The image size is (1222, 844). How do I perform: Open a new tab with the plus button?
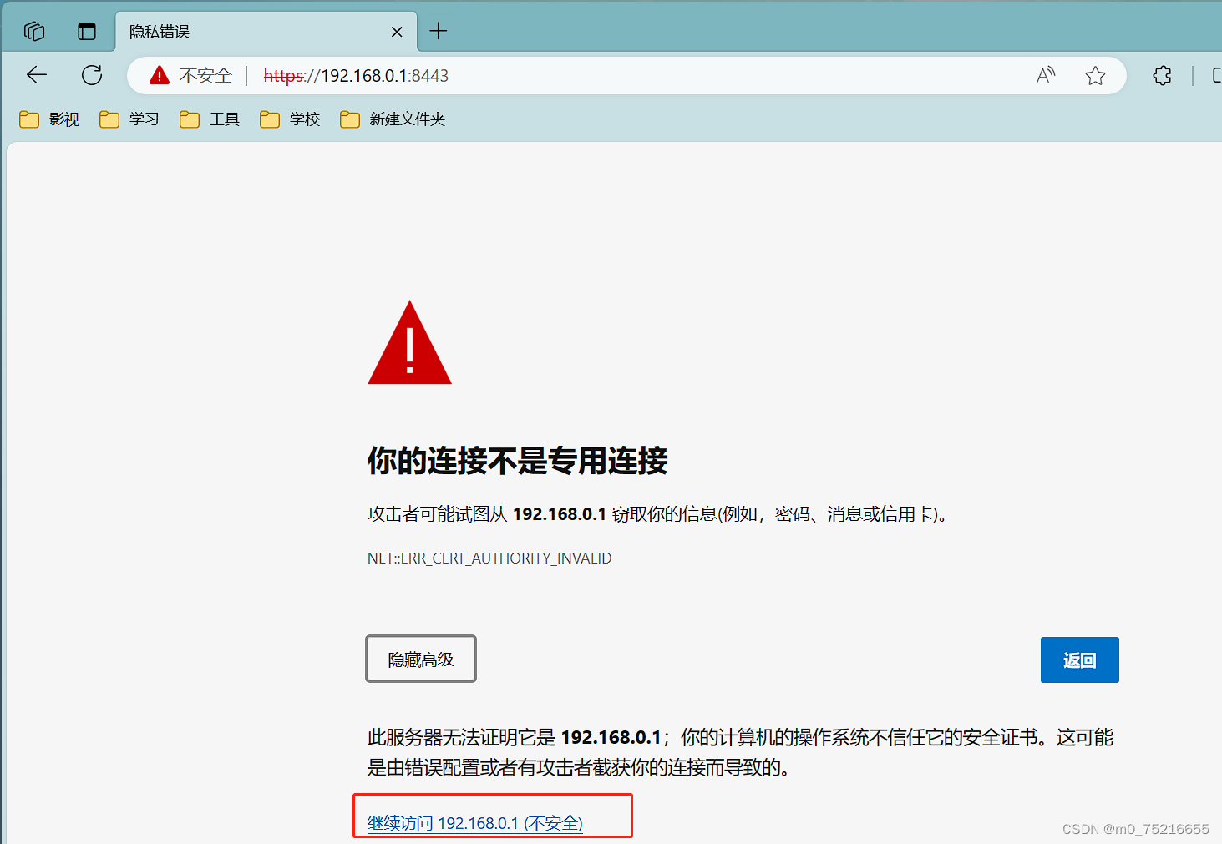[x=438, y=31]
